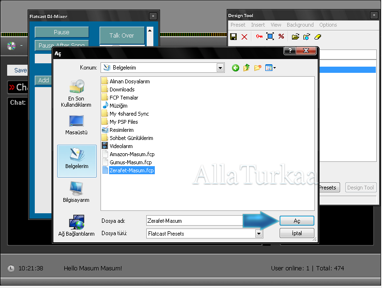This screenshot has height=288, width=382.
Task: Click the yellow eraser icon in Design Tool
Action: (x=319, y=37)
